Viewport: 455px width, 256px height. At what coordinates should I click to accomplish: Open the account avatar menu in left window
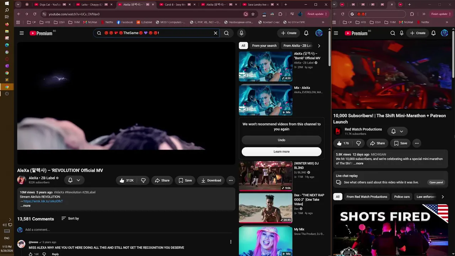pyautogui.click(x=319, y=33)
